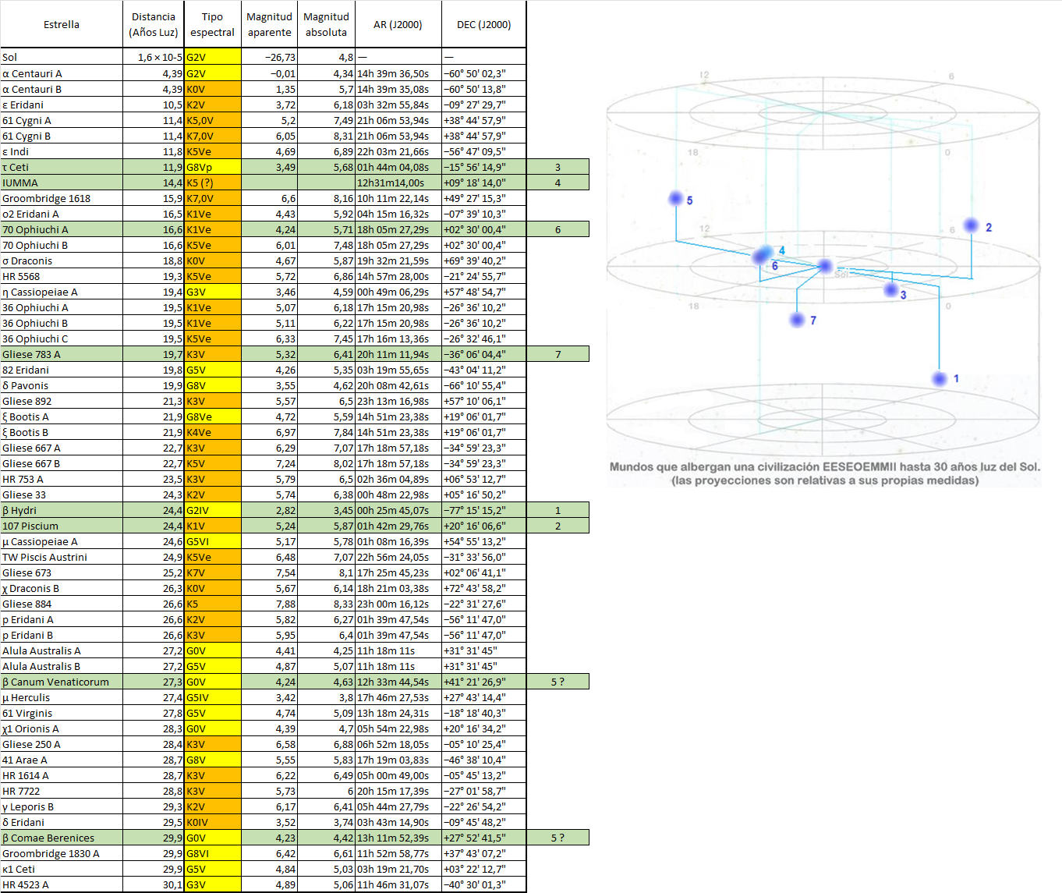1062x893 pixels.
Task: Select the central Sol star in diagram
Action: [x=825, y=267]
